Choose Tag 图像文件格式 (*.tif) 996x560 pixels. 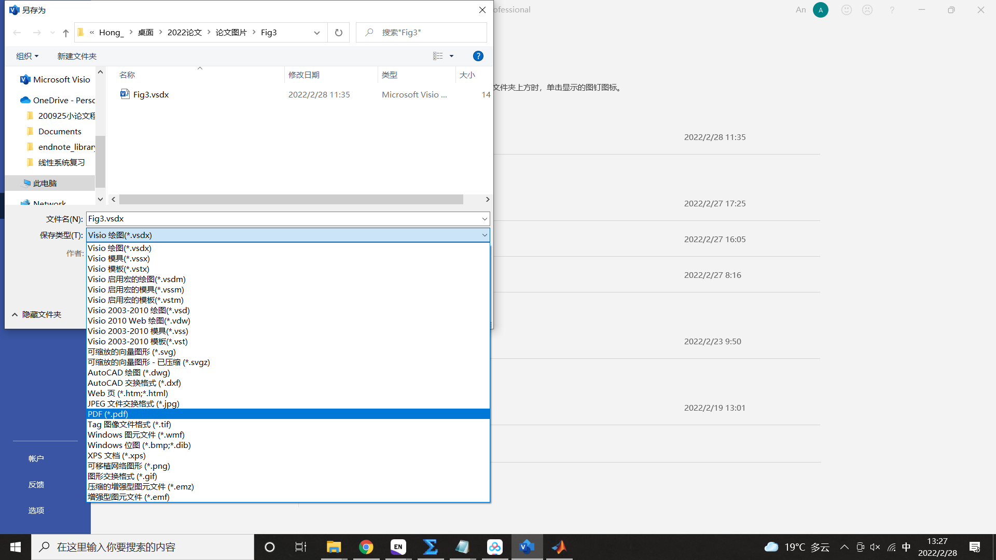(x=288, y=424)
